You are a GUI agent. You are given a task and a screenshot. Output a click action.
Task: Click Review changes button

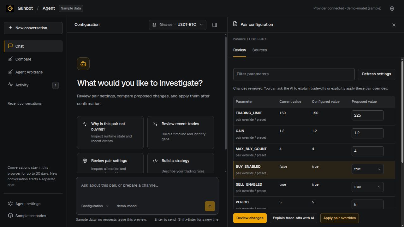click(250, 218)
